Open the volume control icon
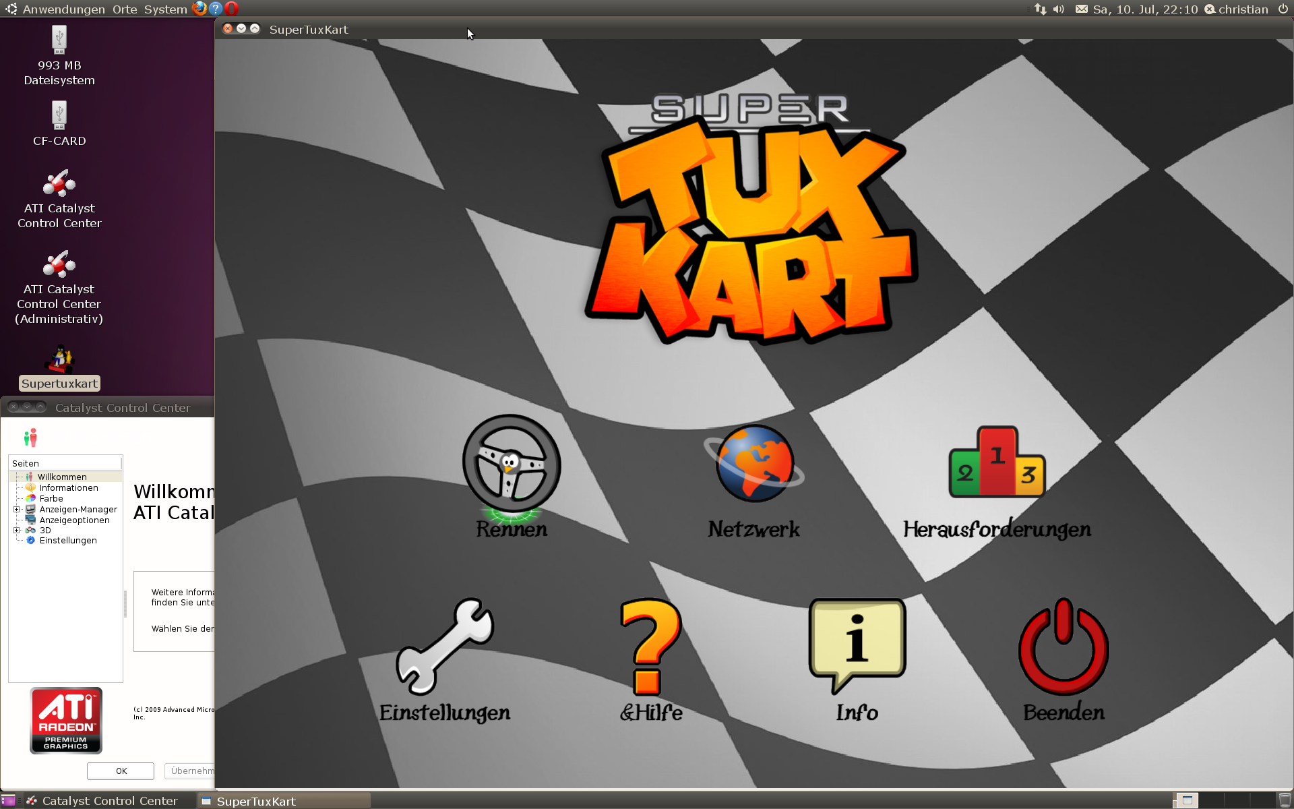Viewport: 1294px width, 809px height. pos(1059,9)
